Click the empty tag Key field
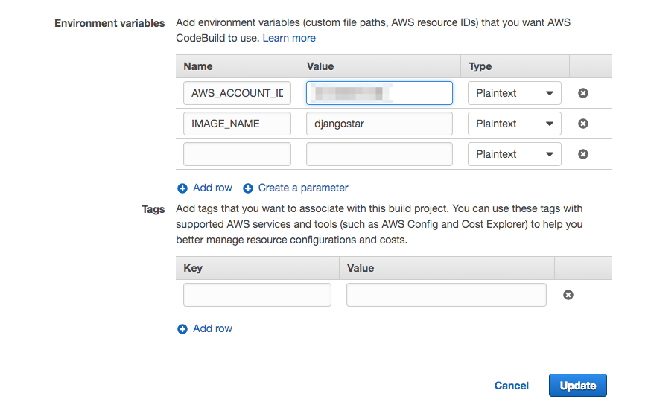 [x=258, y=295]
